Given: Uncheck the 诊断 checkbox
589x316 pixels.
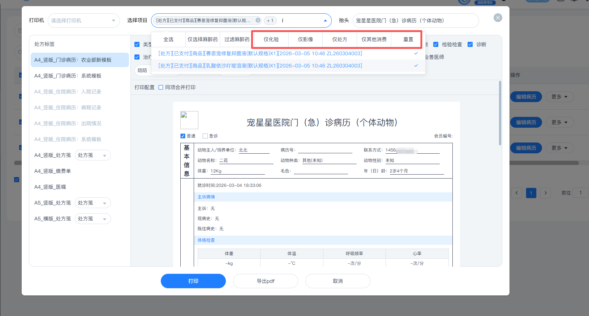Looking at the screenshot, I should point(470,44).
